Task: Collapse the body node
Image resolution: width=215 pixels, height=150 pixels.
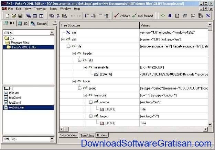Action: point(74,81)
